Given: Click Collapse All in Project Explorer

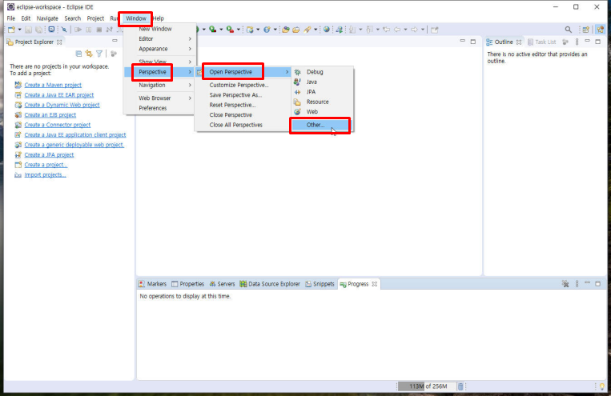Looking at the screenshot, I should [78, 54].
